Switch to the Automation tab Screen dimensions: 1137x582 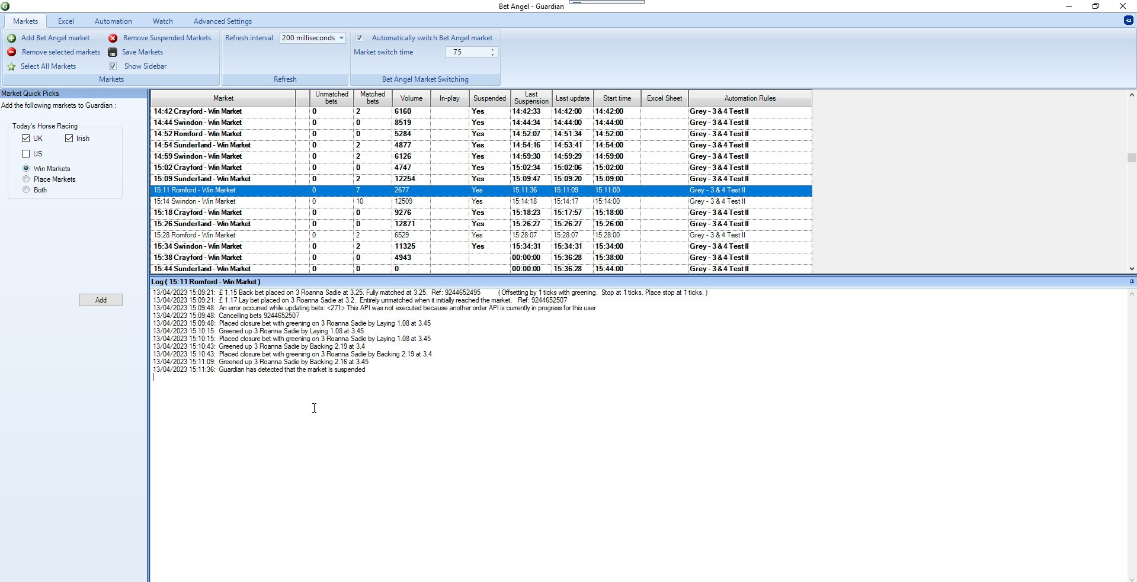113,21
